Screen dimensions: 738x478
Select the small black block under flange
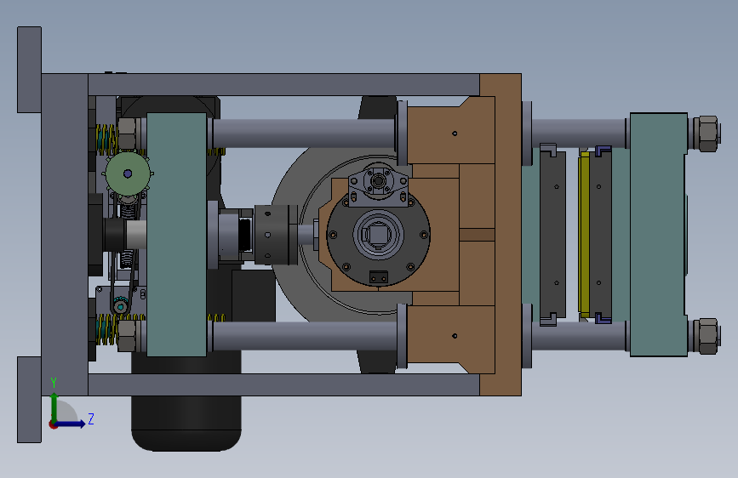pos(379,277)
